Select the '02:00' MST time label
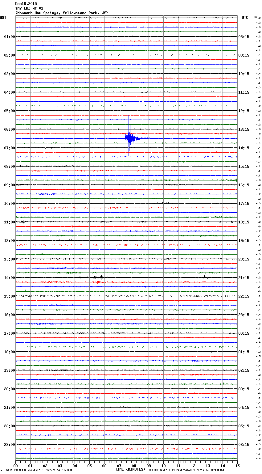 coord(10,55)
